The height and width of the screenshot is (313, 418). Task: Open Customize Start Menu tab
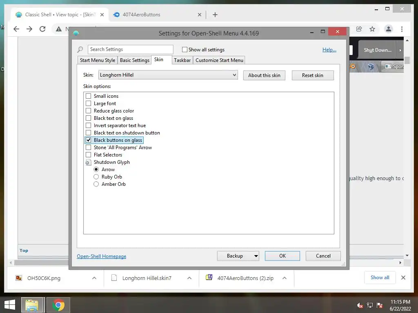pos(219,60)
